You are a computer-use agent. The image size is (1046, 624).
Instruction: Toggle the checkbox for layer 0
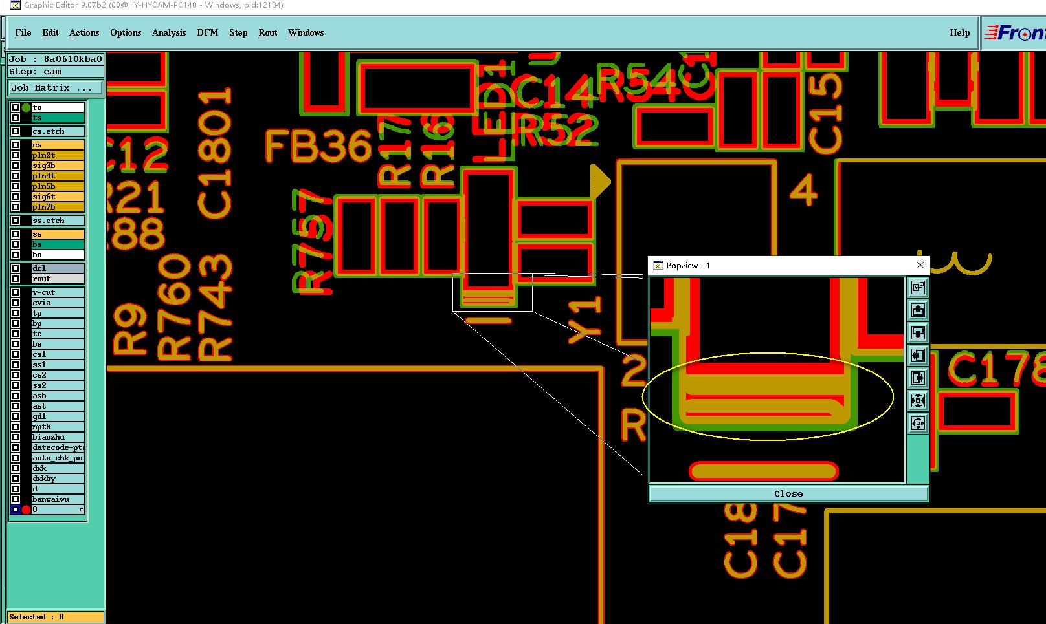point(16,510)
